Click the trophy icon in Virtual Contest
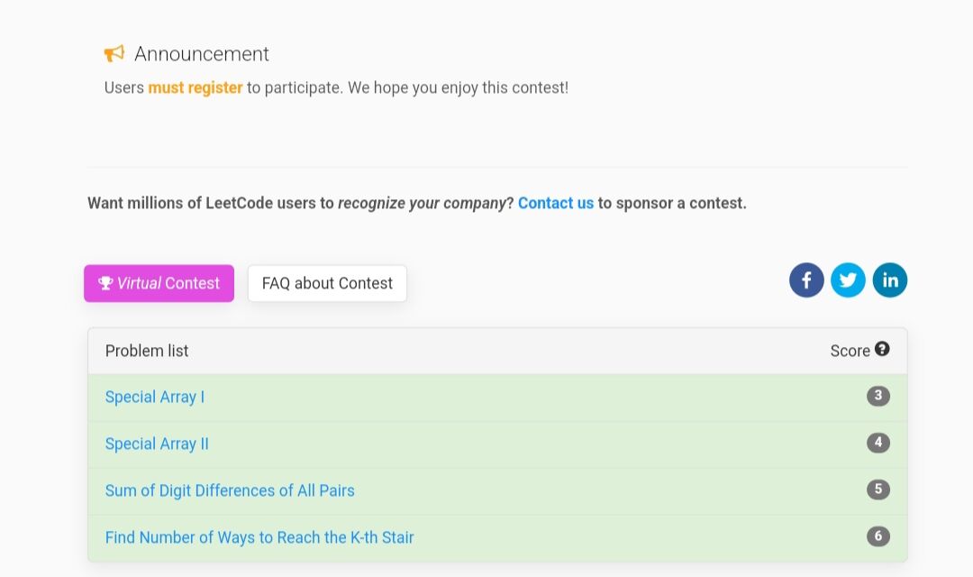 tap(105, 283)
